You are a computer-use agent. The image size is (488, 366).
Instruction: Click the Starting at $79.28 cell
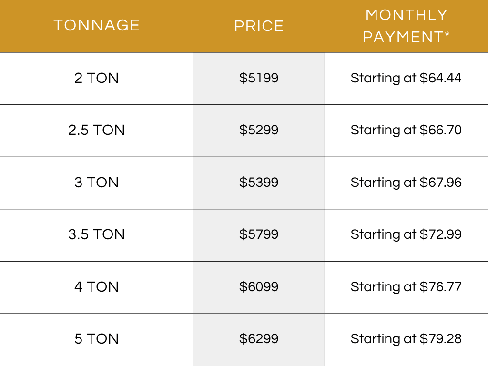click(406, 339)
